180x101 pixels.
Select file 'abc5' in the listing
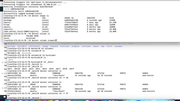pyautogui.click(x=44, y=69)
